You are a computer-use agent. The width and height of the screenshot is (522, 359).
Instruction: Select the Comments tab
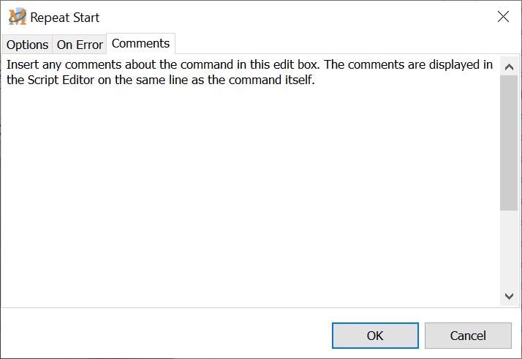(x=140, y=43)
